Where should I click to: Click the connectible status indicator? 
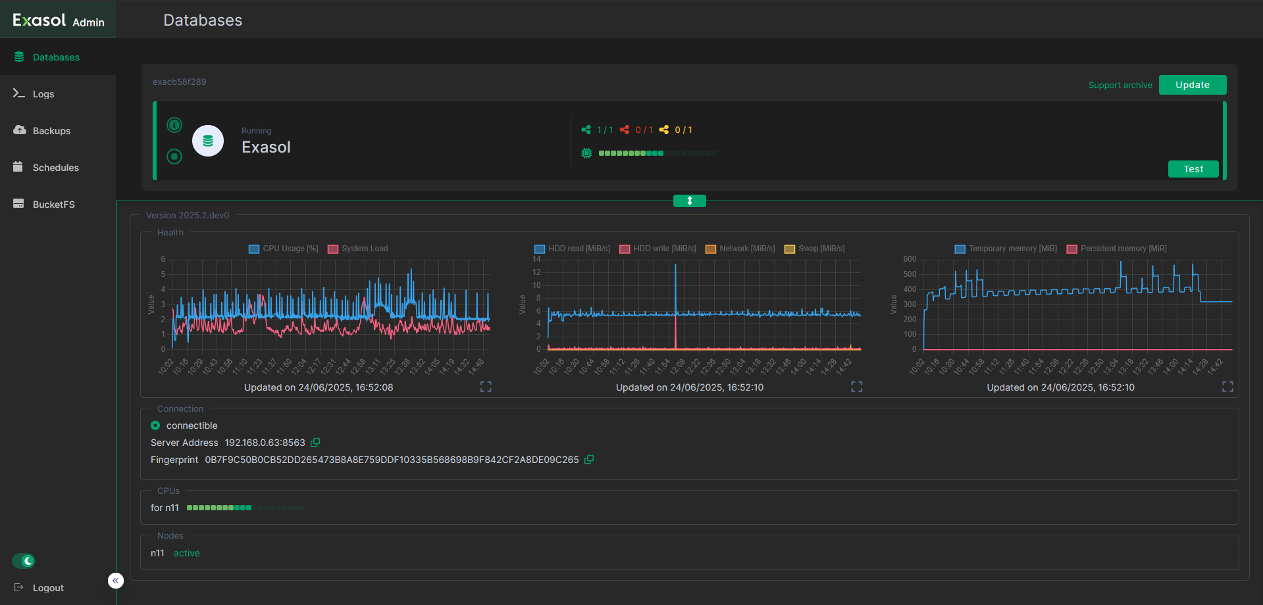155,425
